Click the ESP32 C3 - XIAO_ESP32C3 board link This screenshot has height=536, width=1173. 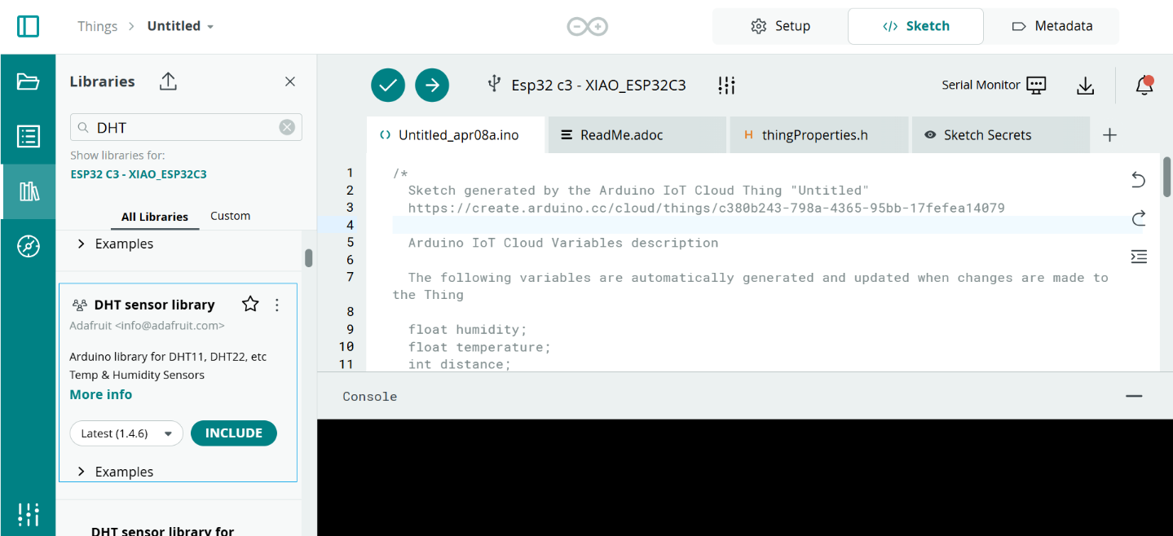point(139,174)
